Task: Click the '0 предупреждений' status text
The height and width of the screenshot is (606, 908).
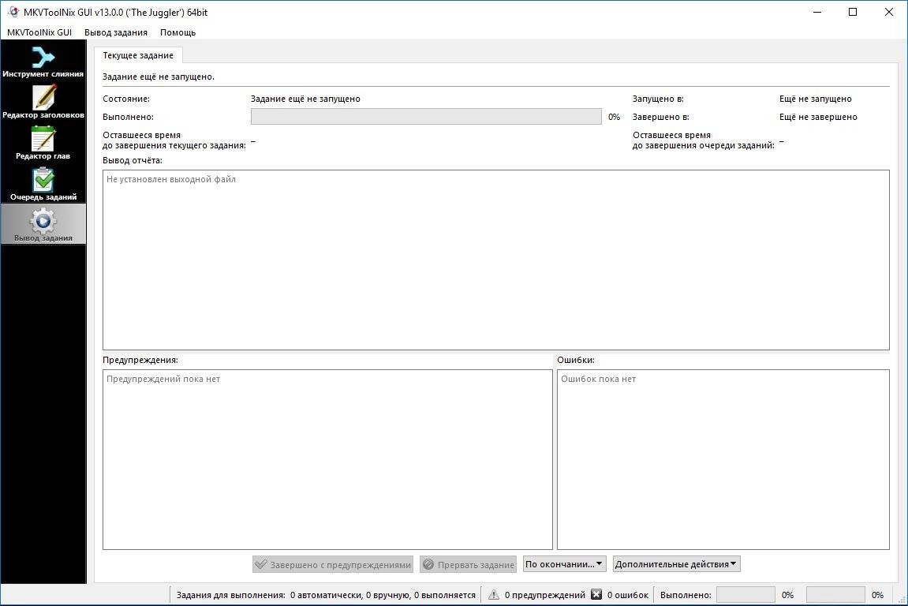Action: pos(545,595)
